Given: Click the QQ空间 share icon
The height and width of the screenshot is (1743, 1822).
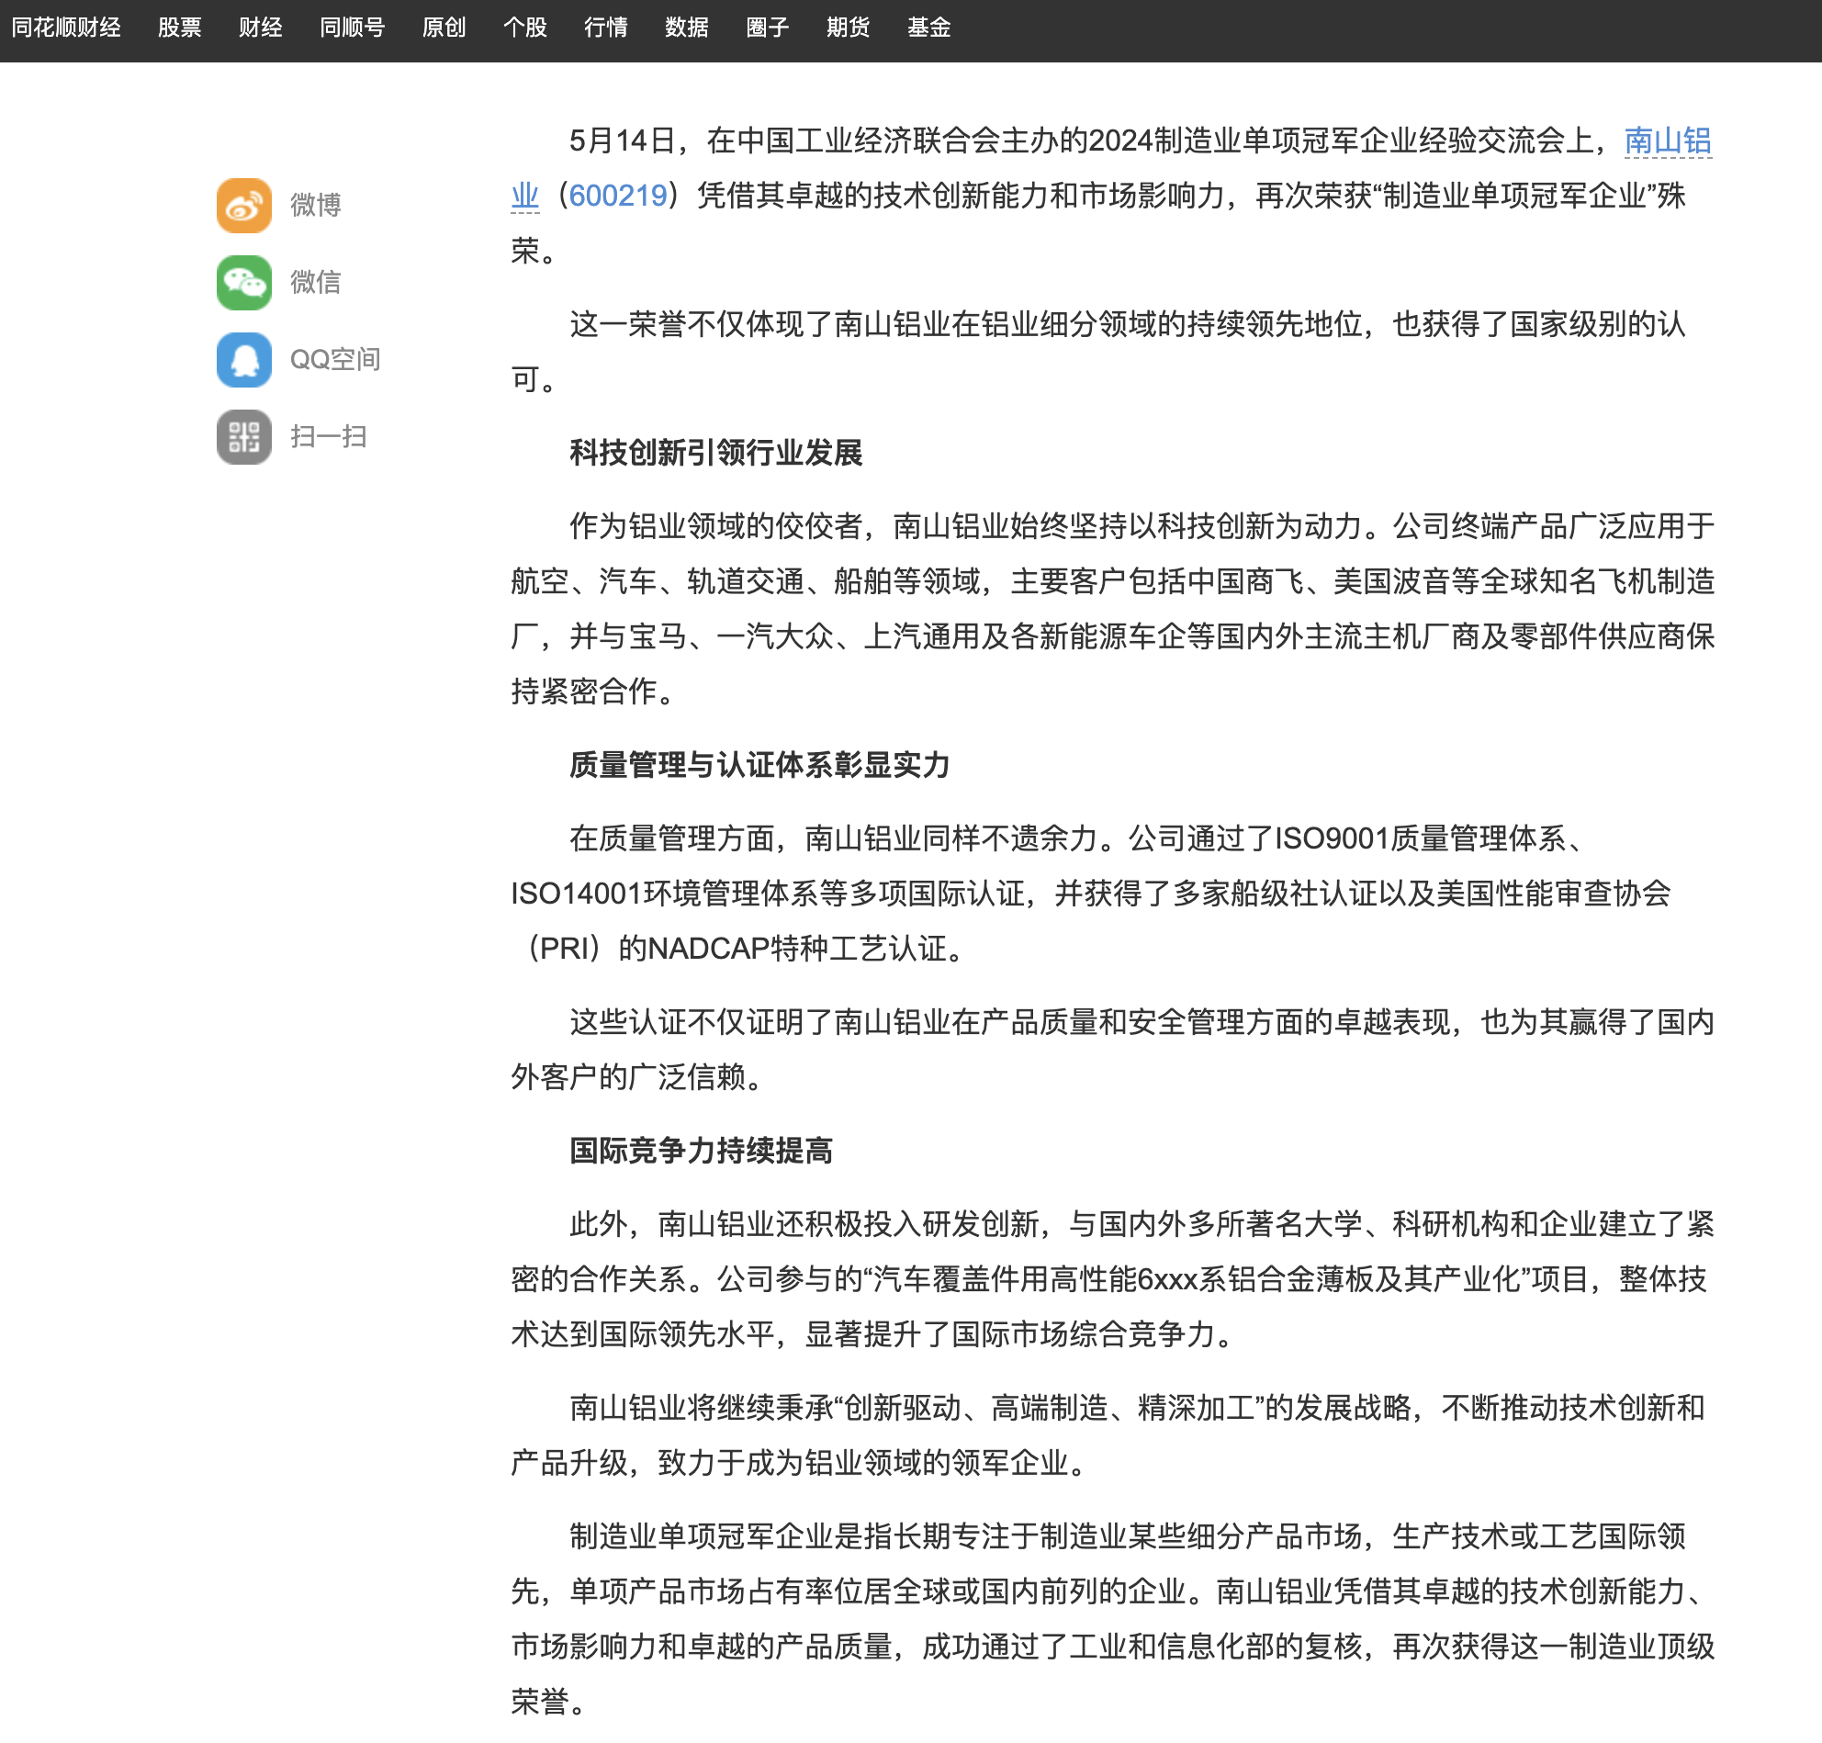Looking at the screenshot, I should pos(243,360).
